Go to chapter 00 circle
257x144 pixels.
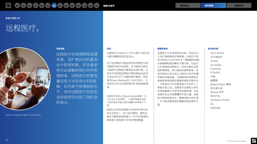[17, 6]
